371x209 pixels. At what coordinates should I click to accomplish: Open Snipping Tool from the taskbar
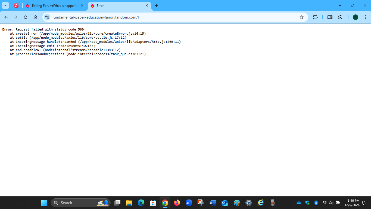tap(201, 203)
